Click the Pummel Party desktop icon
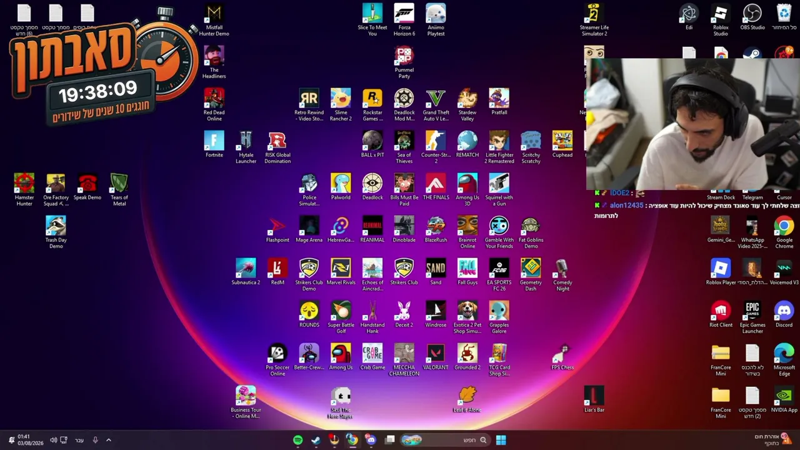Viewport: 800px width, 450px height. pyautogui.click(x=404, y=62)
